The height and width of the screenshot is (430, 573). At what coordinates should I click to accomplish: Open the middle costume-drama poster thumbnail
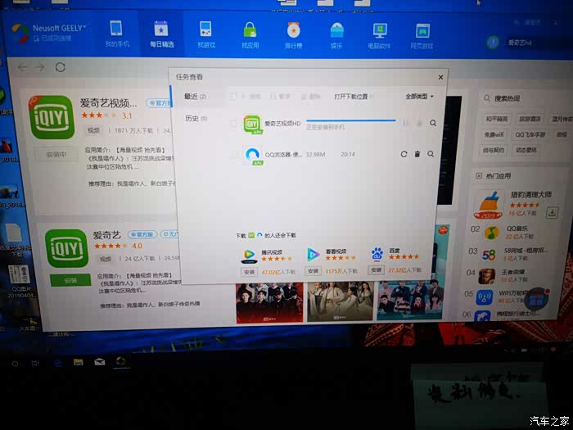pos(341,301)
